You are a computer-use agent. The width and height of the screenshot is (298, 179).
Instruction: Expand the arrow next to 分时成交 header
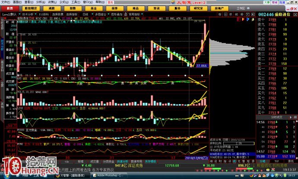point(291,117)
